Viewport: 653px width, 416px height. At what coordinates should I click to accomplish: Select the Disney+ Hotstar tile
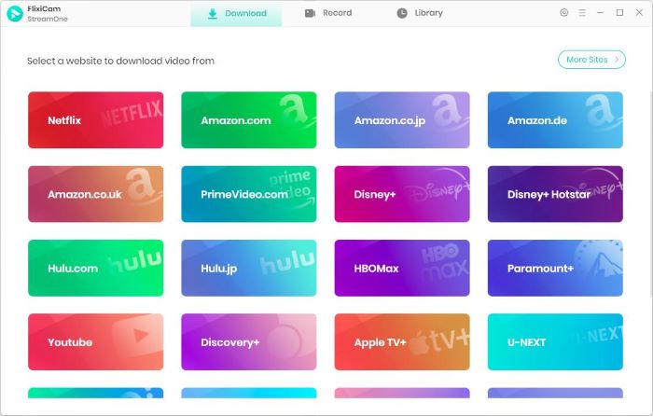[555, 194]
